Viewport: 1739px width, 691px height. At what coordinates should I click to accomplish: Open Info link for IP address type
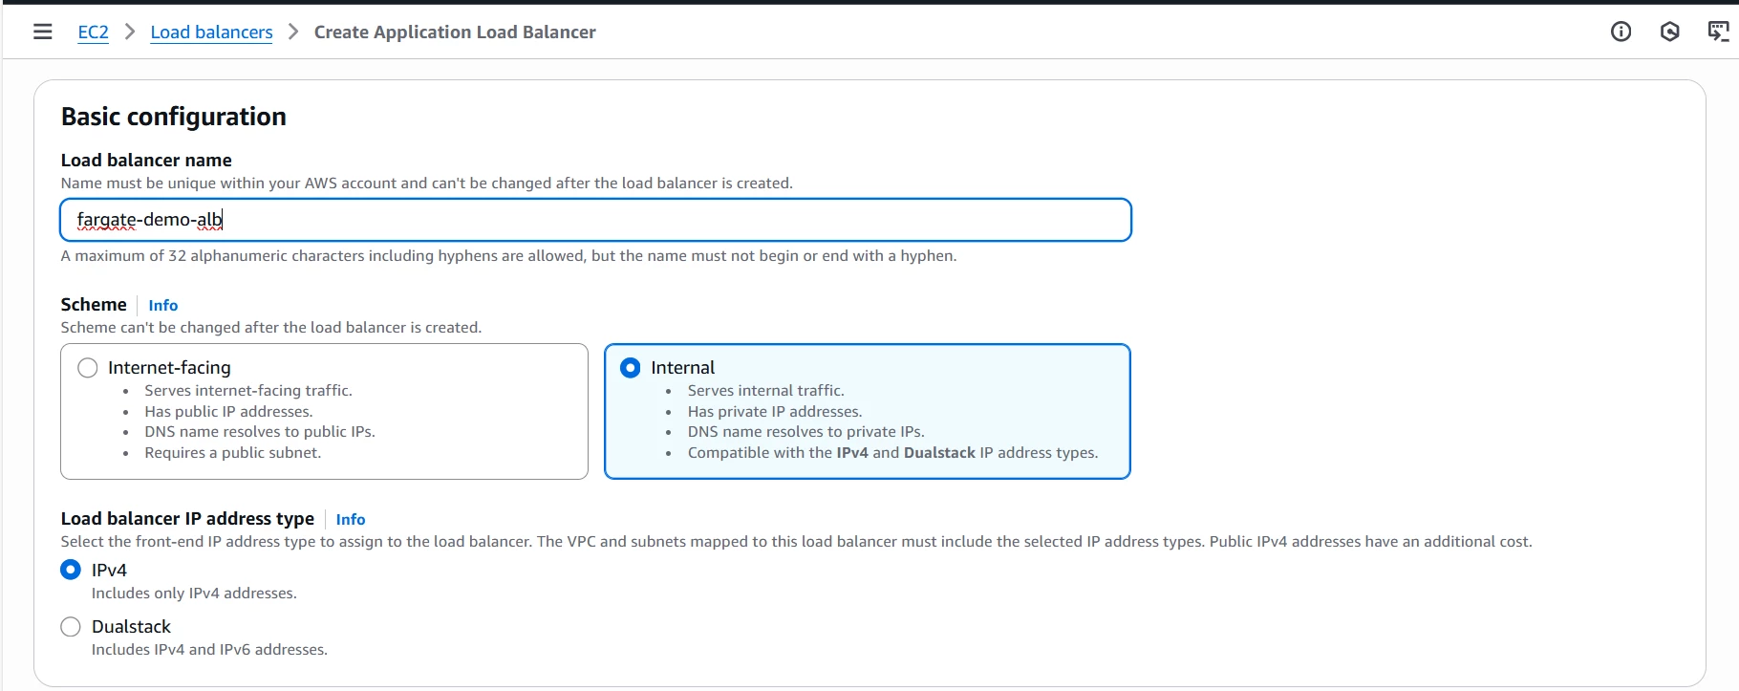pos(351,519)
